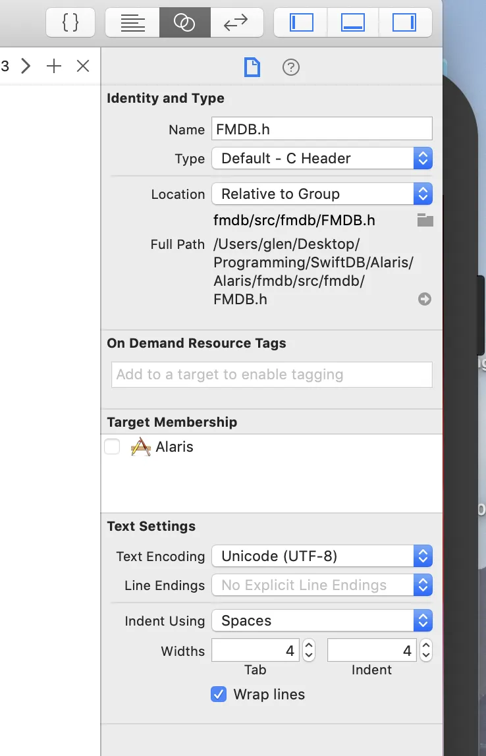
Task: Hide the right Inspector panel
Action: point(405,22)
